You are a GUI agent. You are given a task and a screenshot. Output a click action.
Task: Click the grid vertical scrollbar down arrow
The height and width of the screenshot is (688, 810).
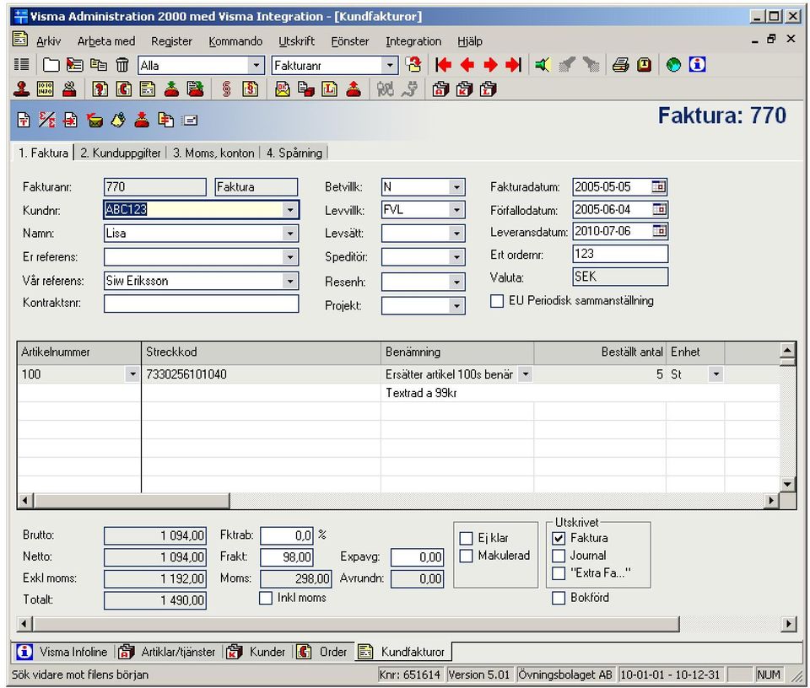tap(788, 484)
